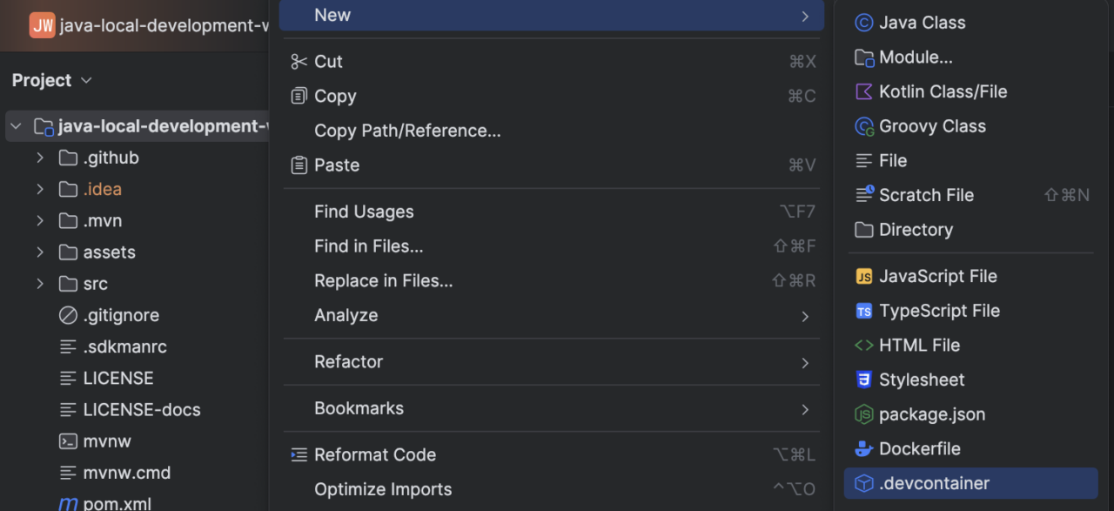1114x511 pixels.
Task: Click the package.json icon
Action: point(863,414)
